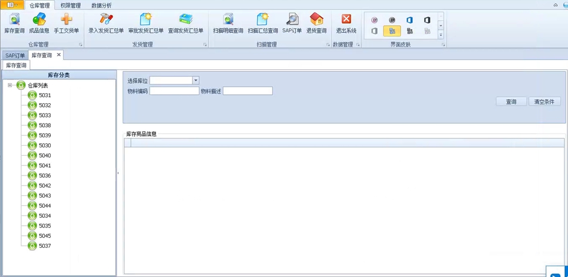Click the application menu button top-left

[13, 5]
